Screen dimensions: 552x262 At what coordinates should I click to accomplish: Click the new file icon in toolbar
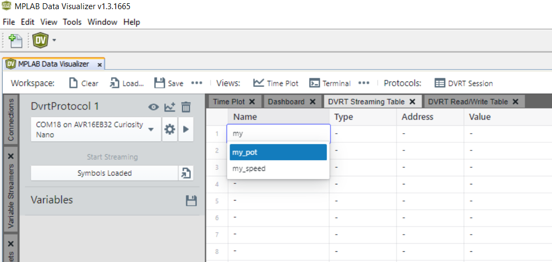15,40
